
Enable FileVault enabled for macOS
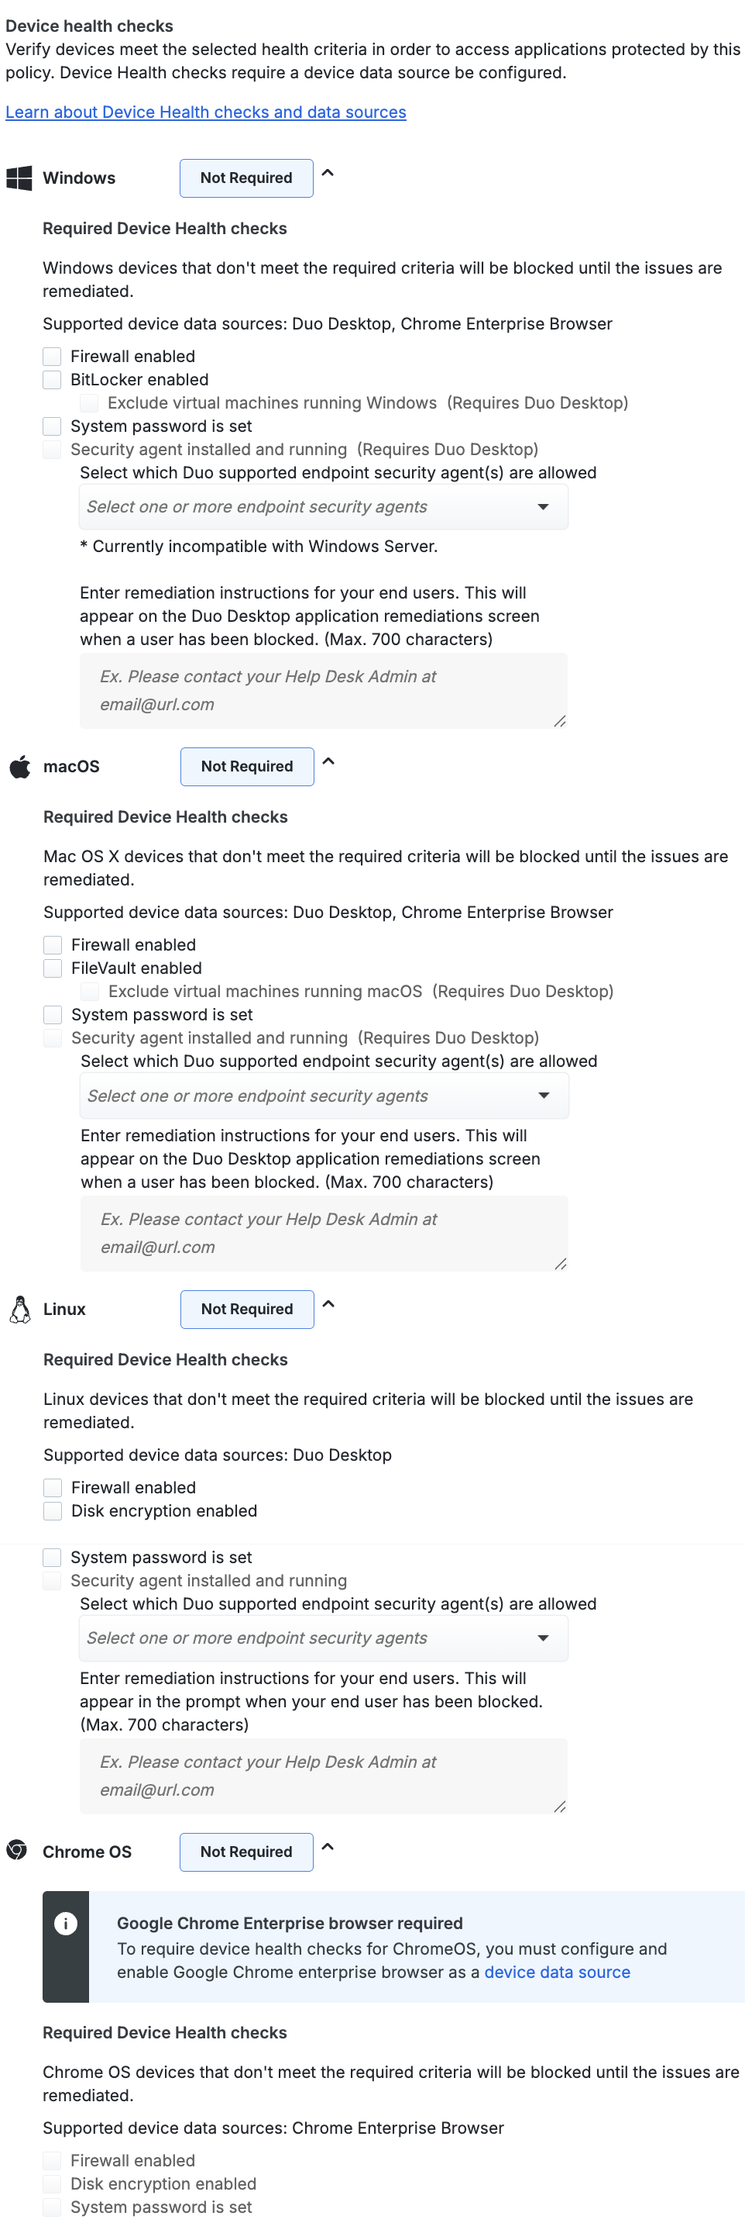(x=52, y=968)
